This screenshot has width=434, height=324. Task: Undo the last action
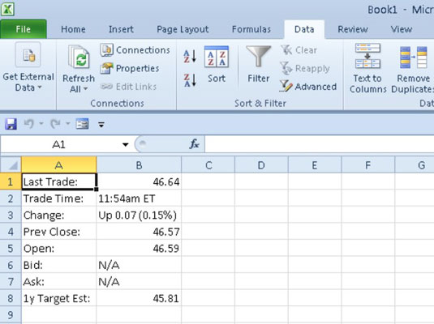tap(28, 124)
